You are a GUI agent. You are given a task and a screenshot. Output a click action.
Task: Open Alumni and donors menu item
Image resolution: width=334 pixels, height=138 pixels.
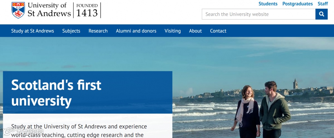[x=136, y=31]
